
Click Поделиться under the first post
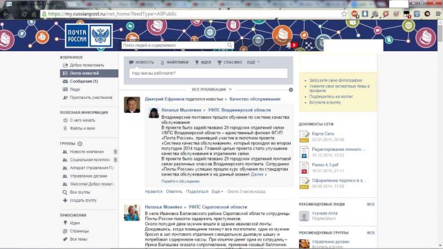coord(197,192)
